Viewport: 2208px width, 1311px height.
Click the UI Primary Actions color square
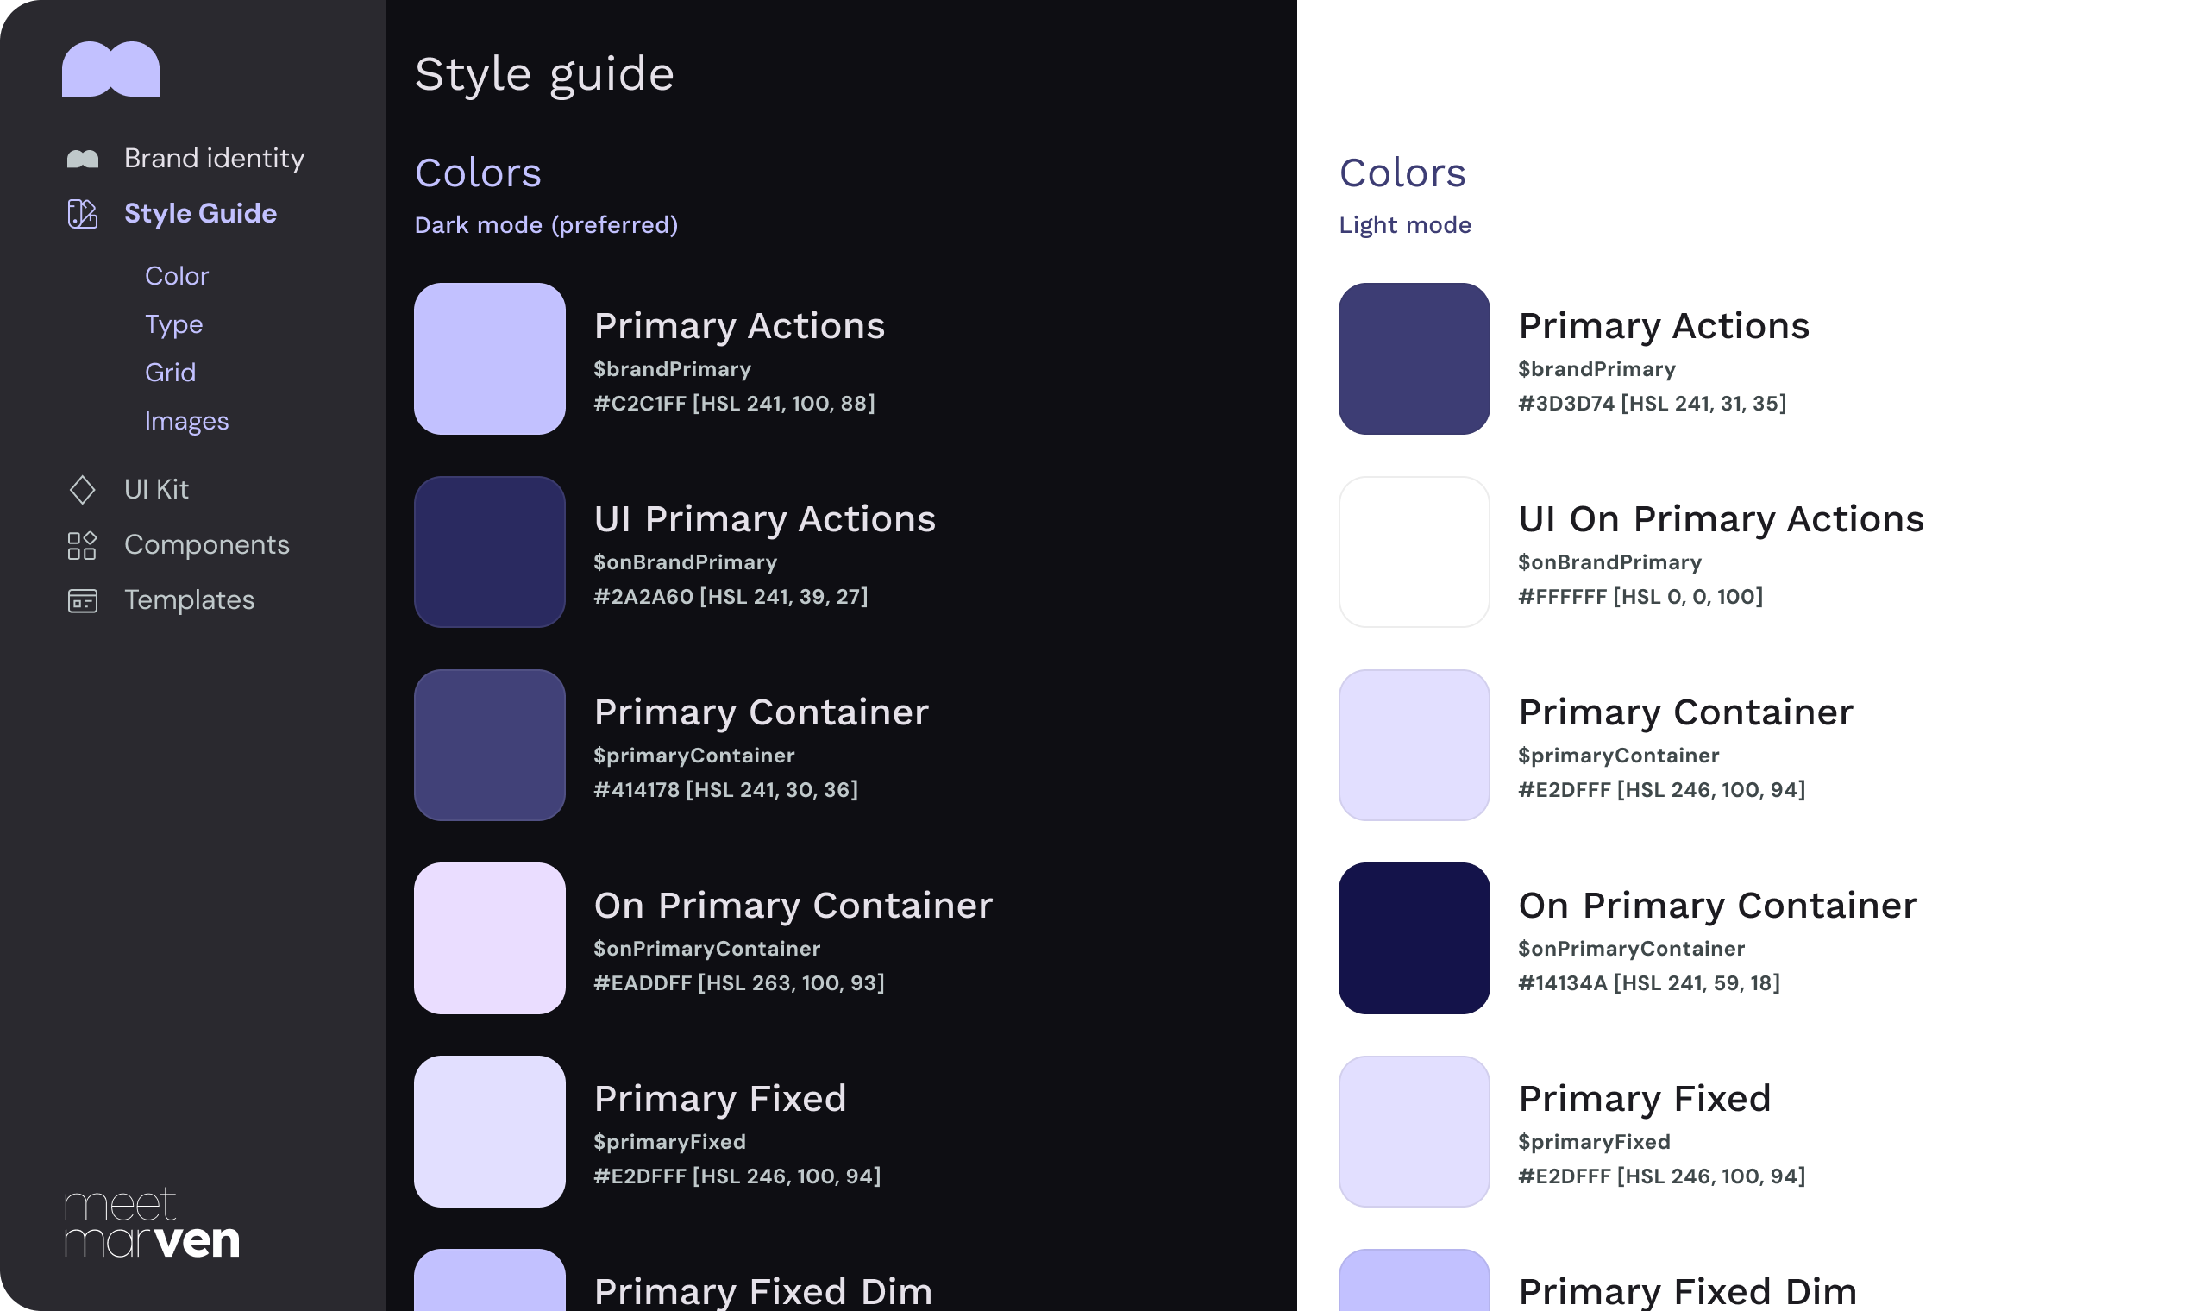pos(490,553)
